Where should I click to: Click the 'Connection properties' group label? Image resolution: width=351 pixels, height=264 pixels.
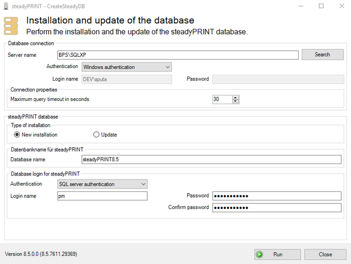(x=34, y=90)
